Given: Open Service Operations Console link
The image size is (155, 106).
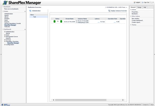Looking at the screenshot, I should (x=13, y=24).
